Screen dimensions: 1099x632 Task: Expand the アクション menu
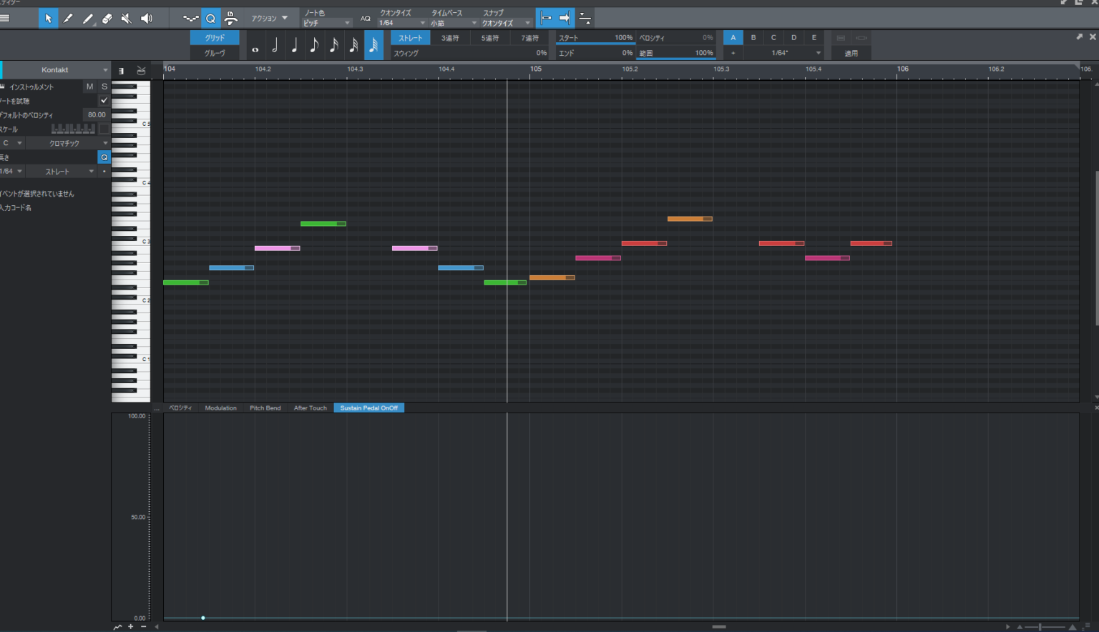[269, 19]
